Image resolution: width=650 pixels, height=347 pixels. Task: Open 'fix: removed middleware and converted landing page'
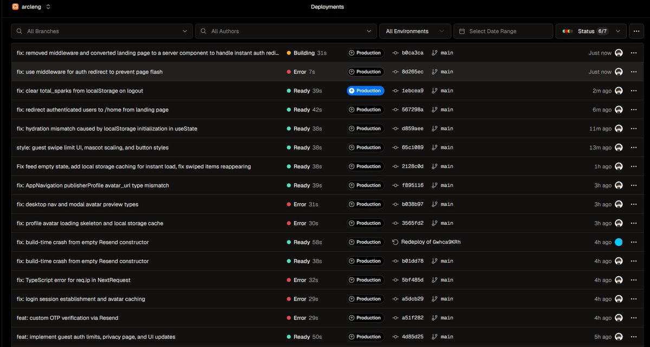[x=148, y=53]
